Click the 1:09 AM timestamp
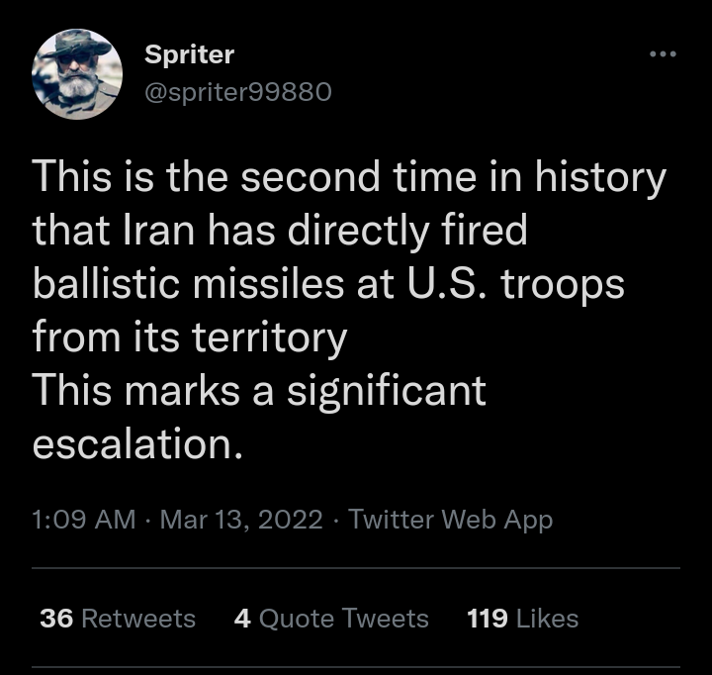This screenshot has height=675, width=712. coord(83,520)
